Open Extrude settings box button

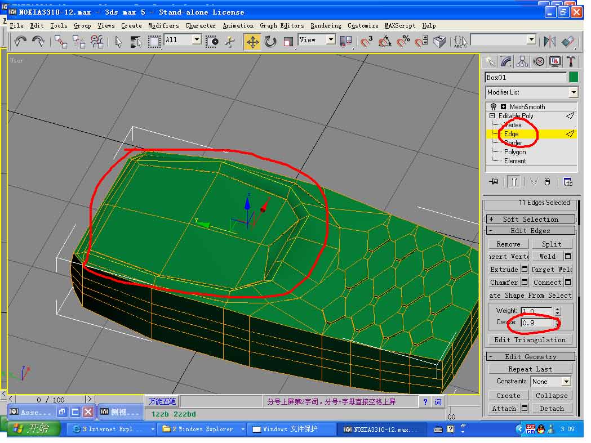click(525, 270)
